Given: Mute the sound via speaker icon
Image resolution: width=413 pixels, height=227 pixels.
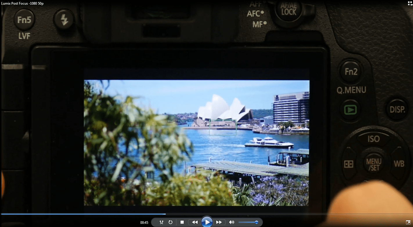Looking at the screenshot, I should point(231,222).
